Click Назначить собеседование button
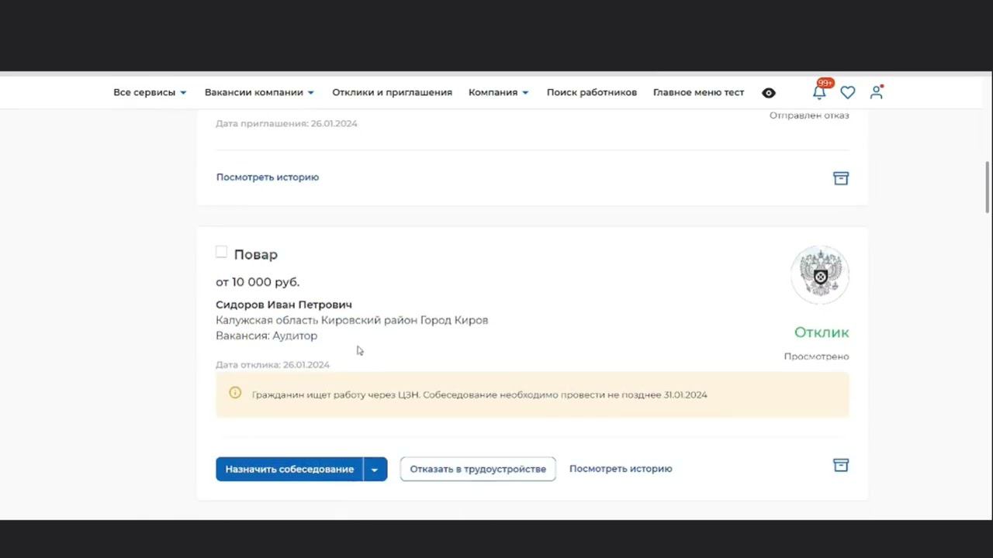The image size is (993, 558). click(x=289, y=469)
